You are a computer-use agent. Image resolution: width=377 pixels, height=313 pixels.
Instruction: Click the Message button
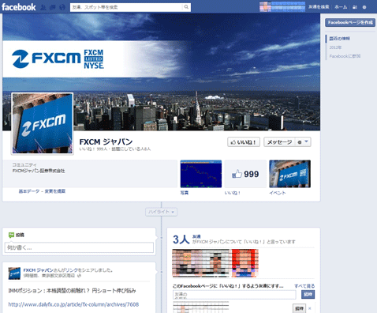[x=279, y=142]
